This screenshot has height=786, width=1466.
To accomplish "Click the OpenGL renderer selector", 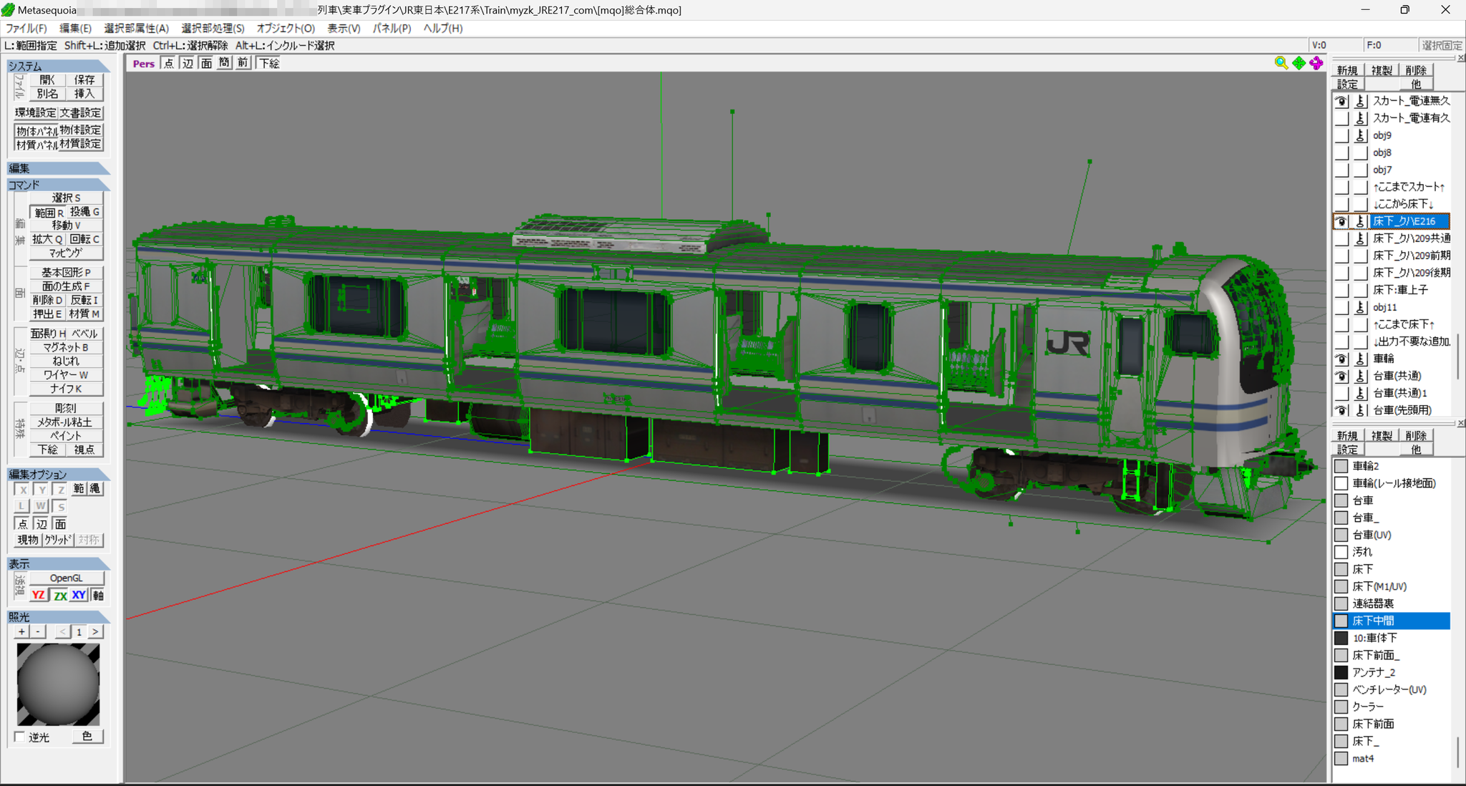I will 67,578.
